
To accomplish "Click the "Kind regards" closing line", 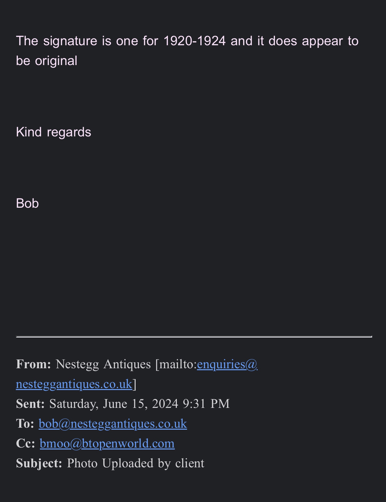I will [x=53, y=132].
